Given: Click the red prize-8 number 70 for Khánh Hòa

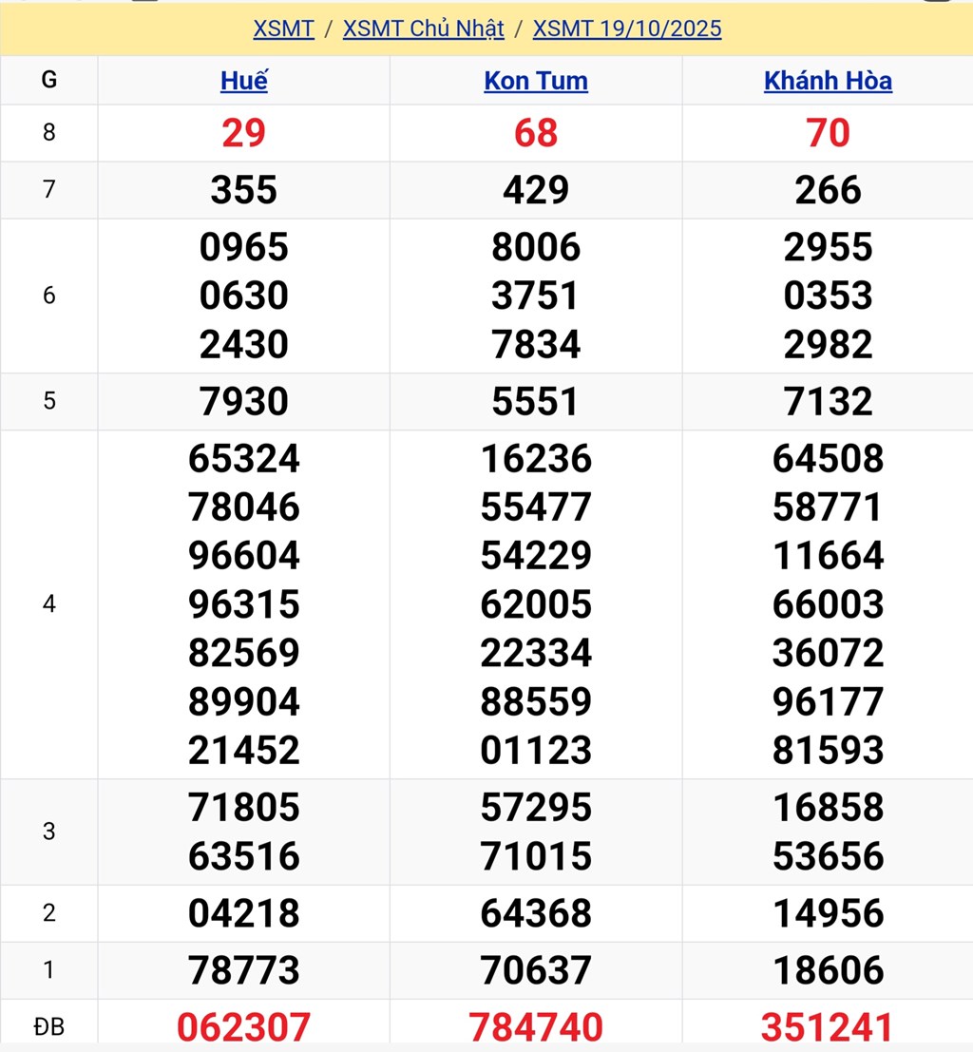Looking at the screenshot, I should coord(828,133).
